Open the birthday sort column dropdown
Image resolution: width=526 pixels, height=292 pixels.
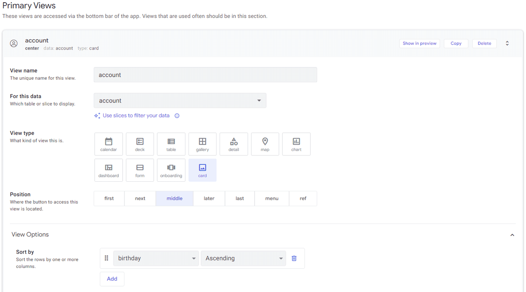[x=156, y=258]
